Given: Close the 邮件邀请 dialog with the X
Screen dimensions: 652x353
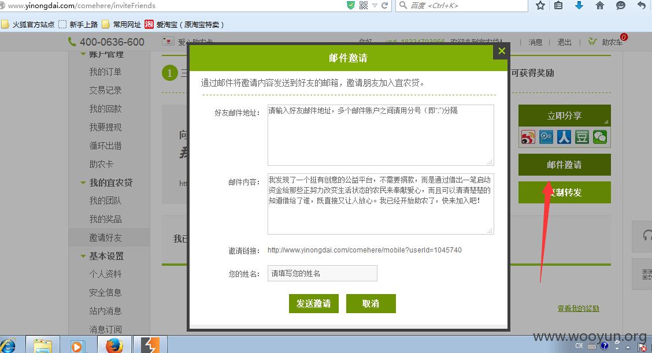Looking at the screenshot, I should coord(502,51).
